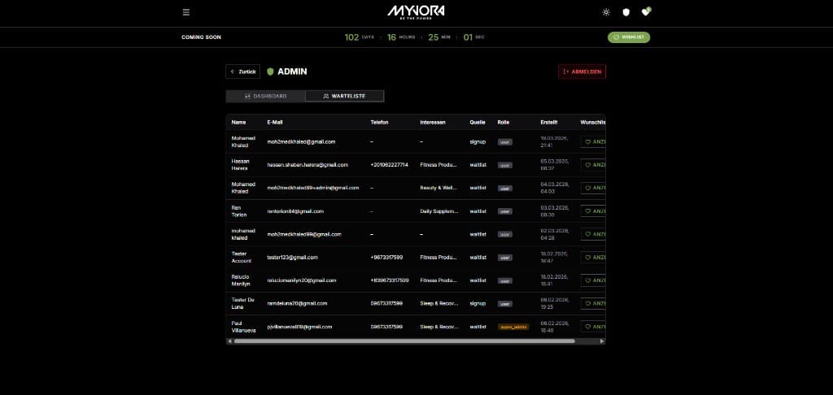Click the scrollbar left arrow under the table
Viewport: 833px width, 395px height.
tap(229, 341)
